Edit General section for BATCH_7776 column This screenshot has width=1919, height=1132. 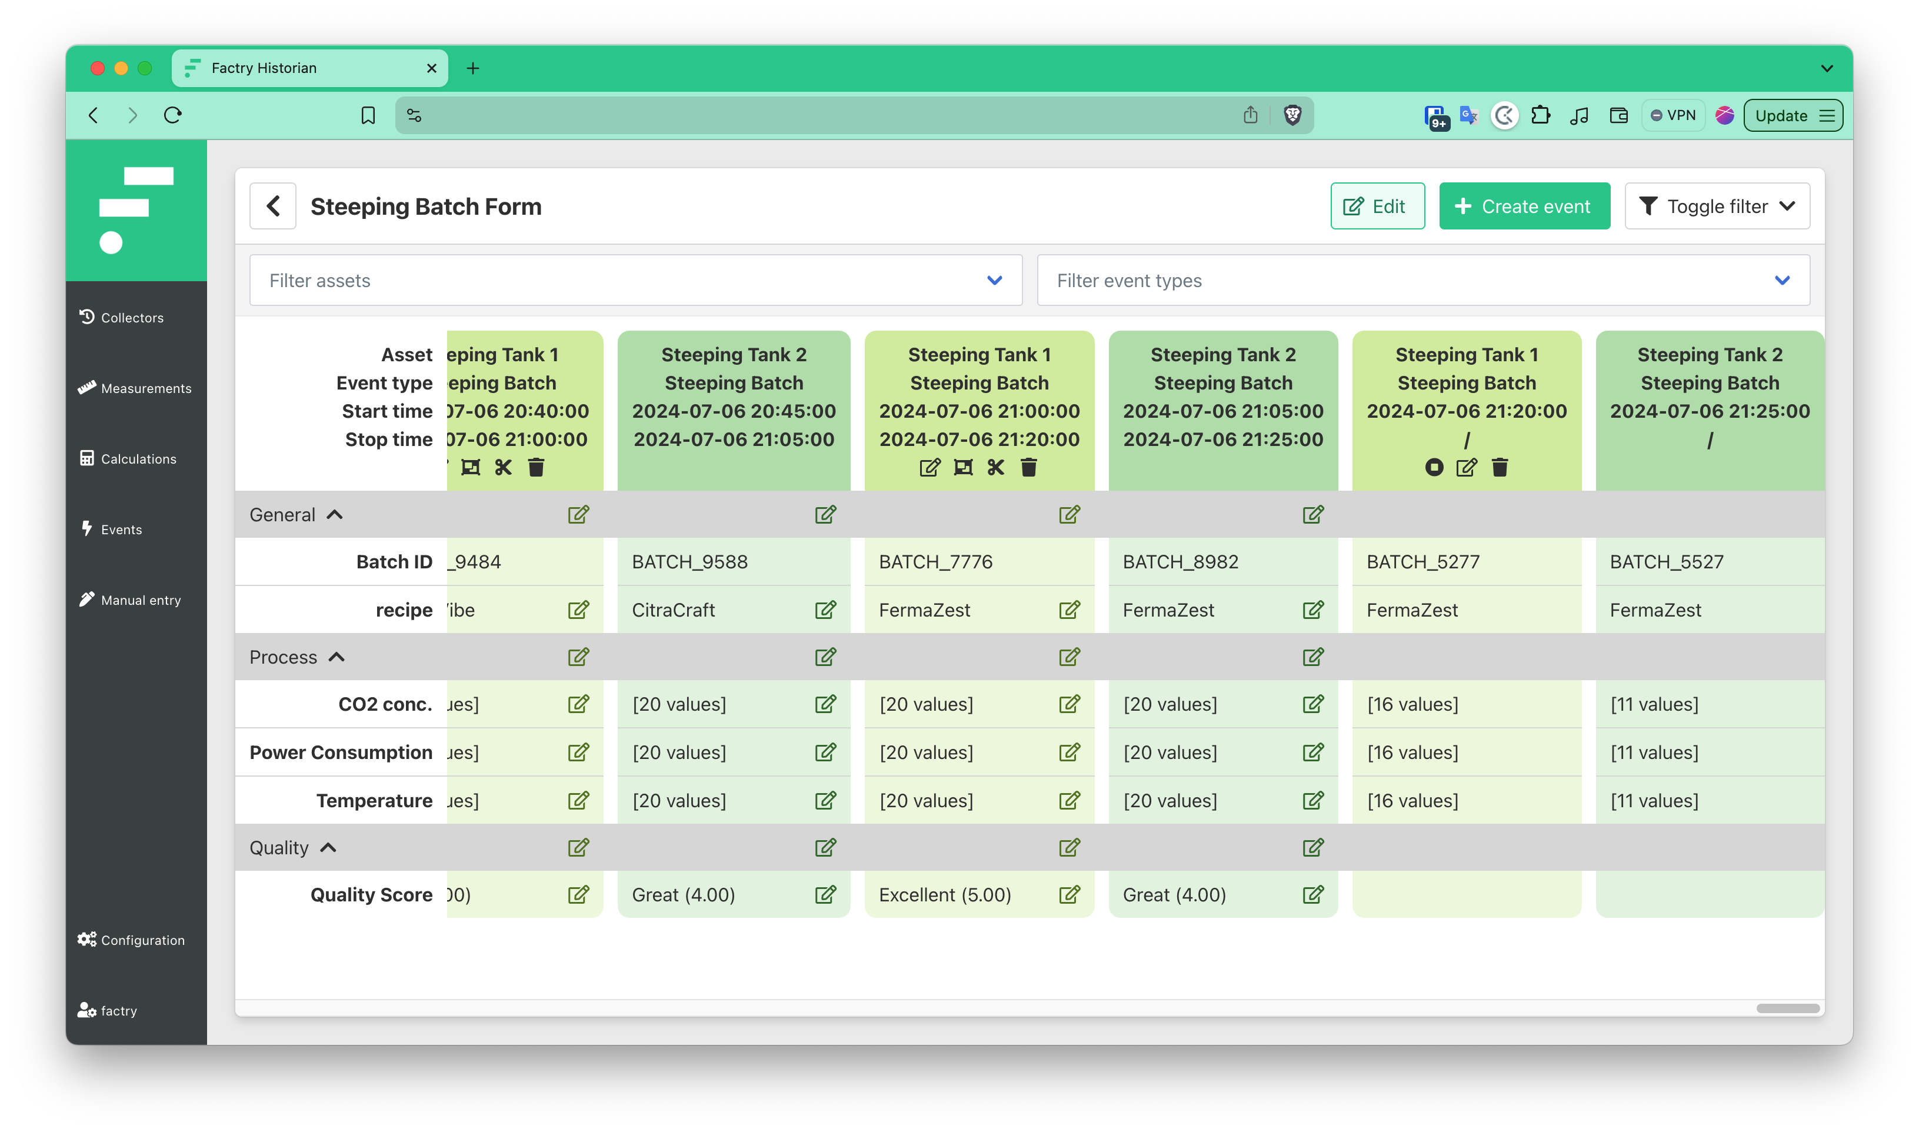(1070, 514)
